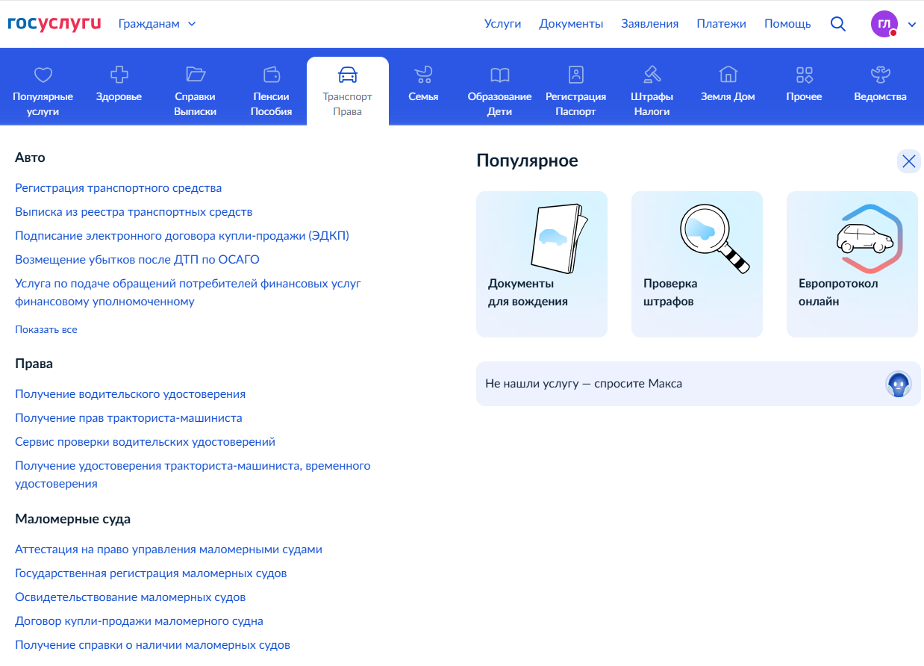Screen dimensions: 924x666
Task: Select the Справки Выписки folder icon
Action: (196, 74)
